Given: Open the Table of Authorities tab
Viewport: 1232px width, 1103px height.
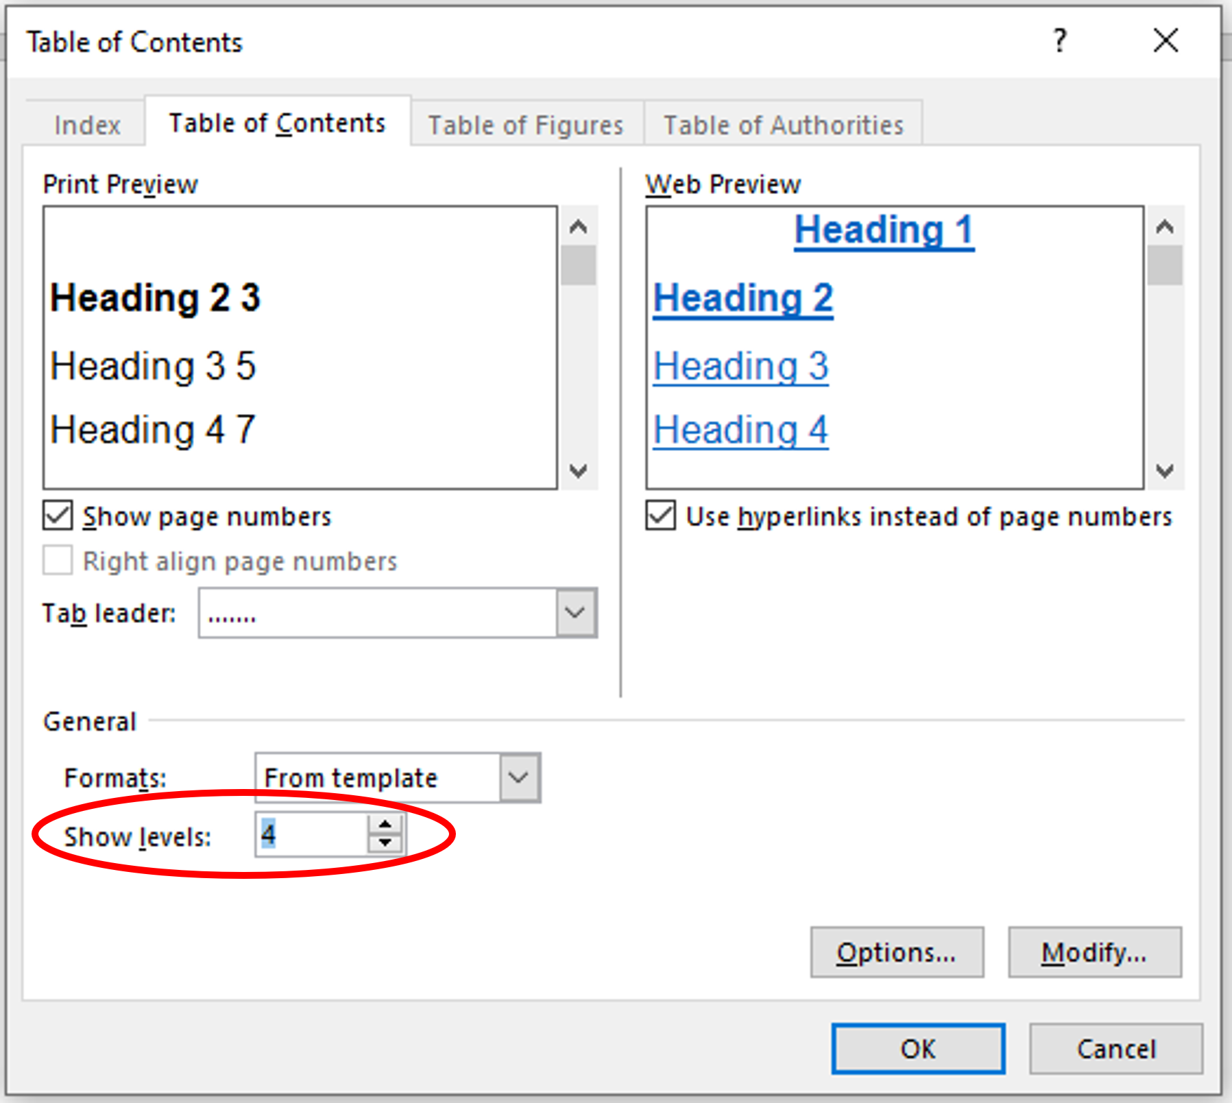Looking at the screenshot, I should [783, 124].
